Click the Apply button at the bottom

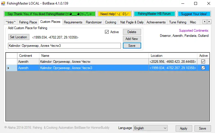tap(184, 128)
